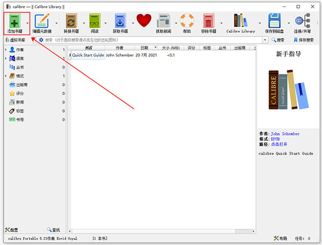Click horizontal scrollbar left arrow
322x245 pixels.
pyautogui.click(x=70, y=231)
